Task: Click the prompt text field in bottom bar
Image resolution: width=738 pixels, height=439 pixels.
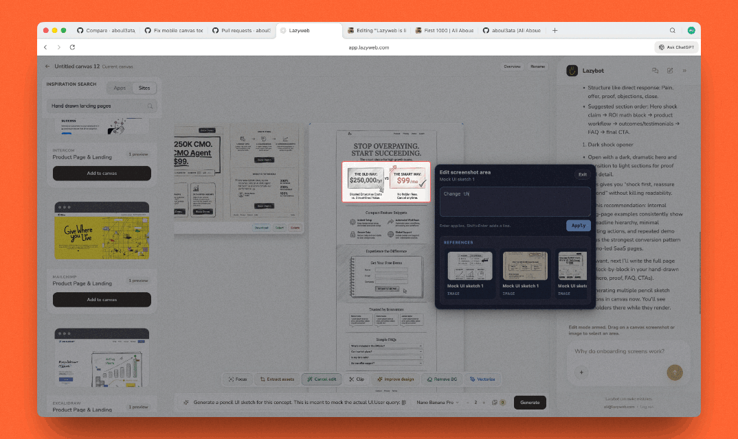Action: (300, 403)
